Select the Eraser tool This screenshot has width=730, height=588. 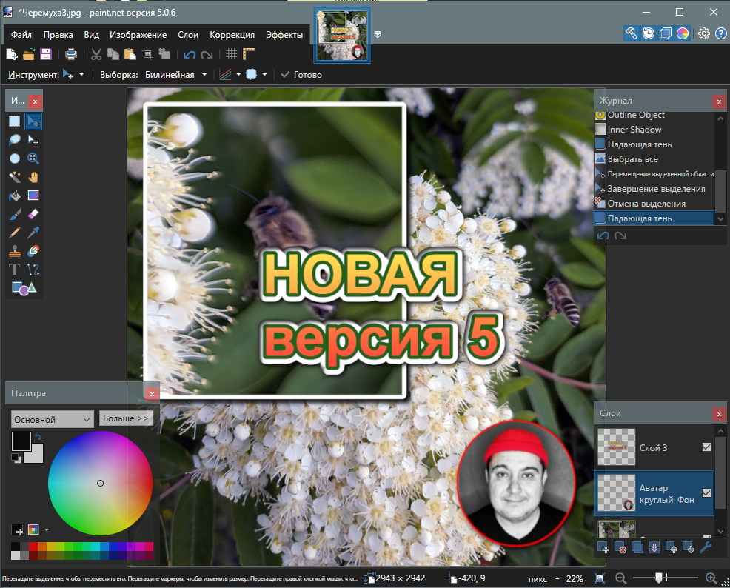click(33, 214)
